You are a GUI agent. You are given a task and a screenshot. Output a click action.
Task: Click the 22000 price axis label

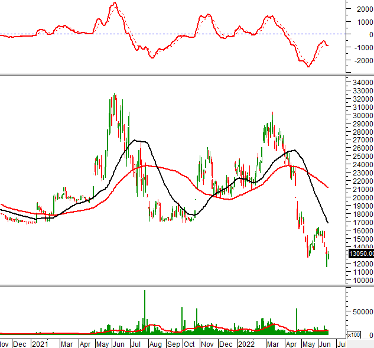361,181
